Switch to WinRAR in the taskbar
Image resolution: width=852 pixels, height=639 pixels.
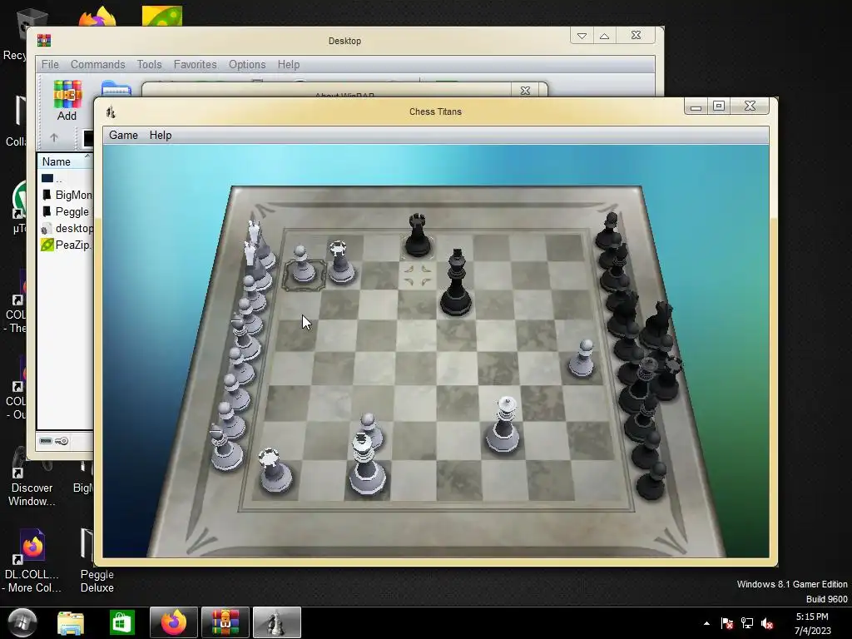(x=225, y=622)
